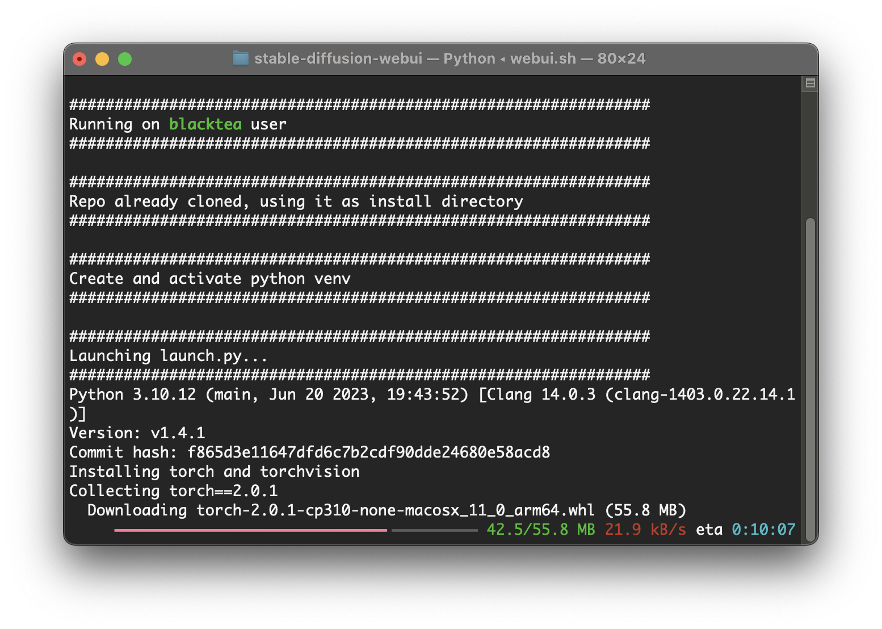Click the pink download progress bar
The image size is (882, 629).
(250, 530)
